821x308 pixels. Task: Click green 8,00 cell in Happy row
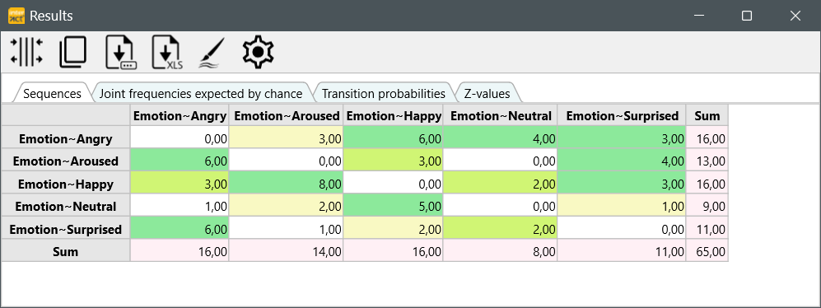click(286, 184)
